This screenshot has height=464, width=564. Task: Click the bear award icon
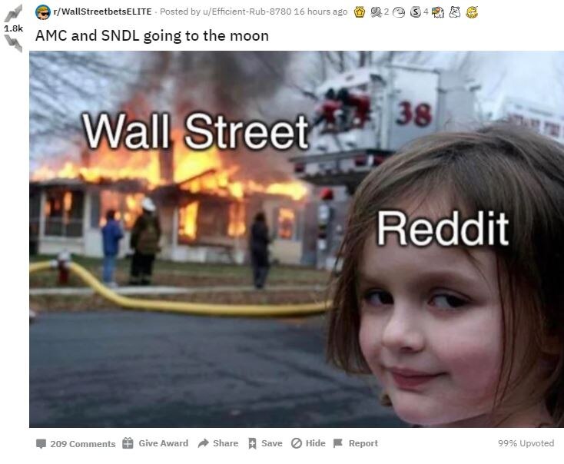[x=455, y=12]
